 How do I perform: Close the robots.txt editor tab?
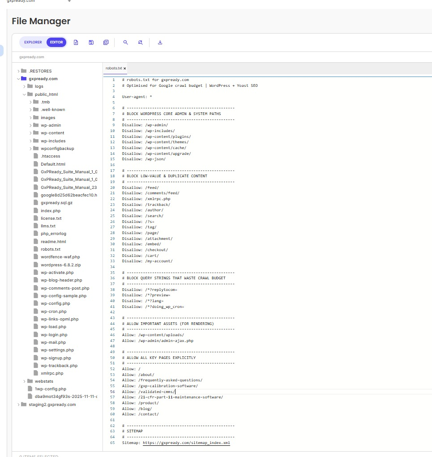tap(125, 68)
